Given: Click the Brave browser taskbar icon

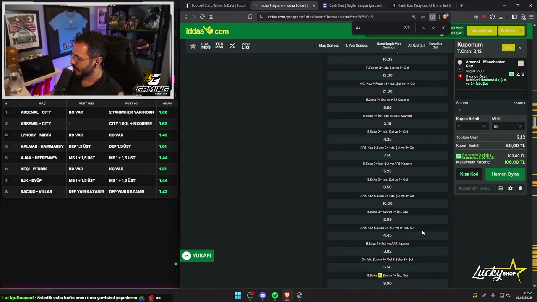Looking at the screenshot, I should tap(287, 295).
